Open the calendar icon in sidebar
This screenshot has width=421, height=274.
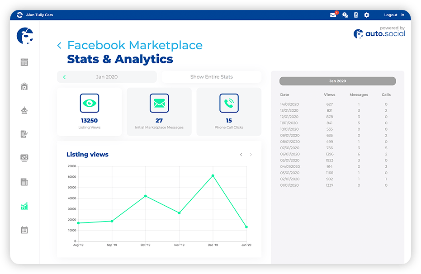24,230
